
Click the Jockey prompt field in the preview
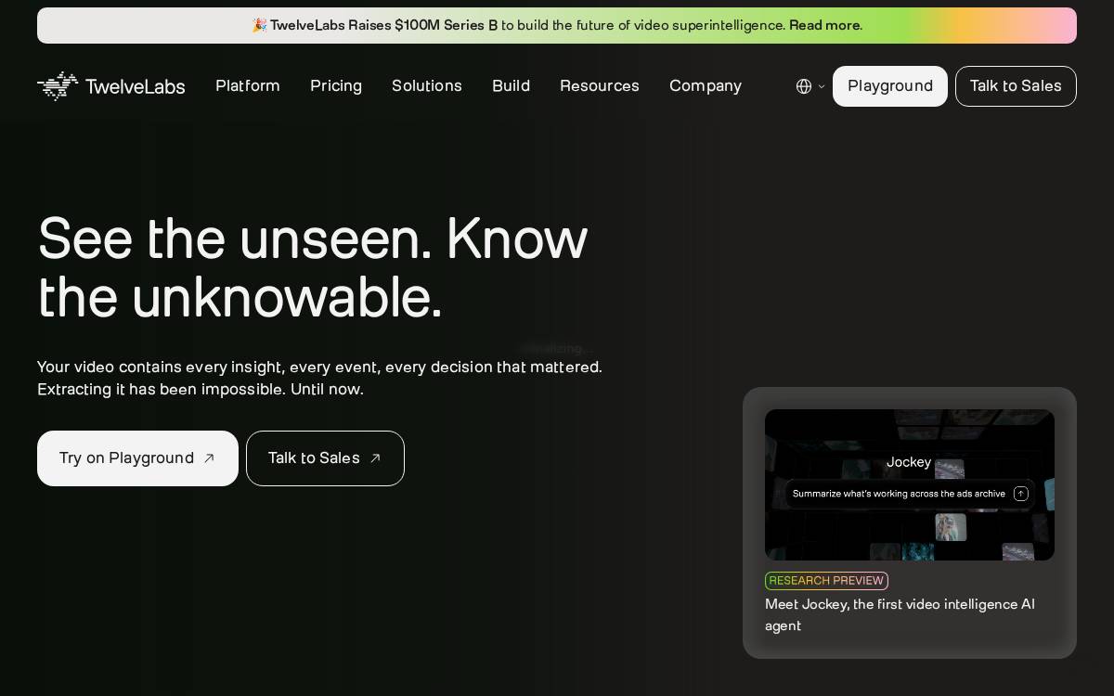[910, 494]
